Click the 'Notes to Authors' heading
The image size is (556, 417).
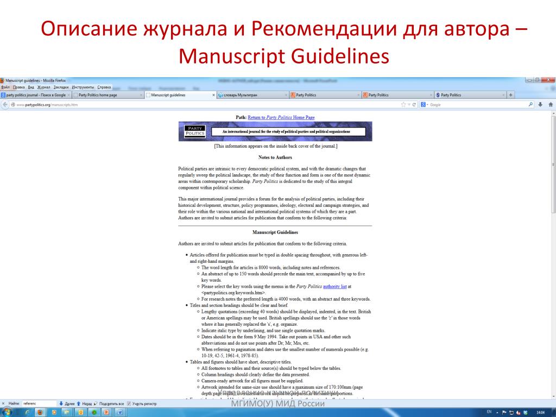(275, 157)
